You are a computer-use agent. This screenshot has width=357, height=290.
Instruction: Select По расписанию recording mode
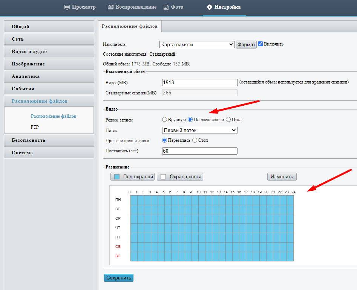[x=190, y=120]
